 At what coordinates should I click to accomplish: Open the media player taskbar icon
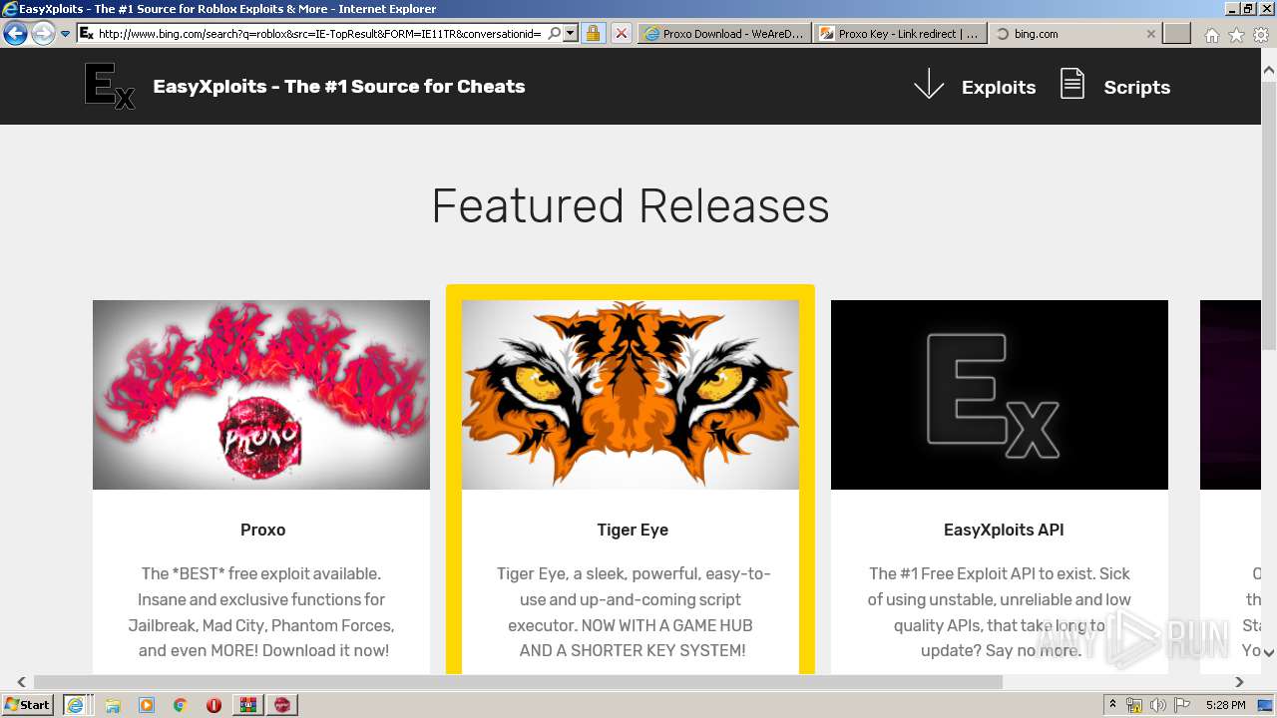point(147,705)
